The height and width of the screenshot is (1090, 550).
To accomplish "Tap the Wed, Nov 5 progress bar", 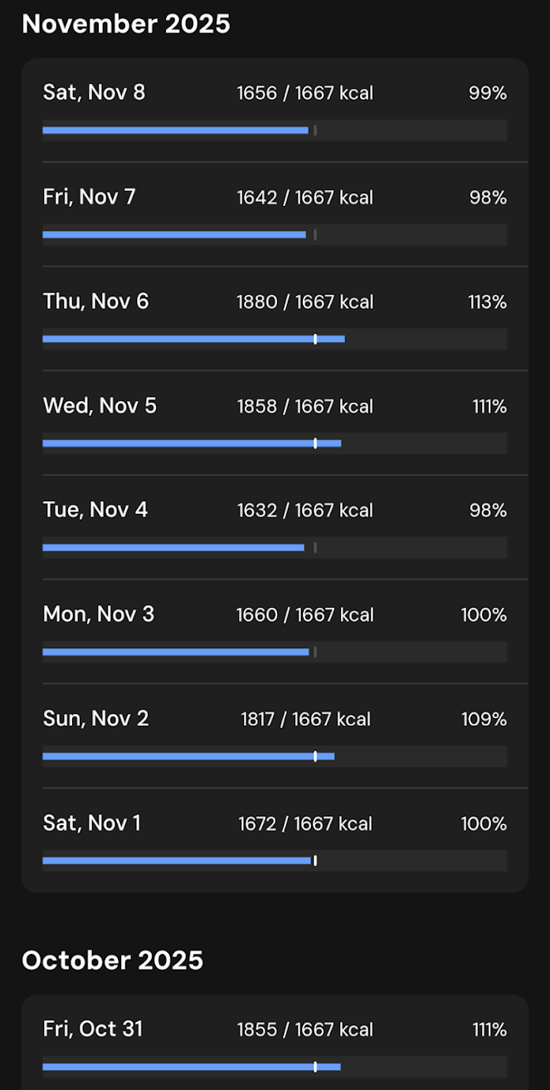I will pos(274,443).
